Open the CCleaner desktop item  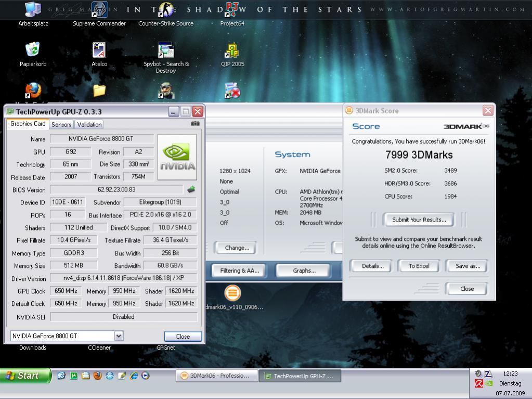coord(99,347)
